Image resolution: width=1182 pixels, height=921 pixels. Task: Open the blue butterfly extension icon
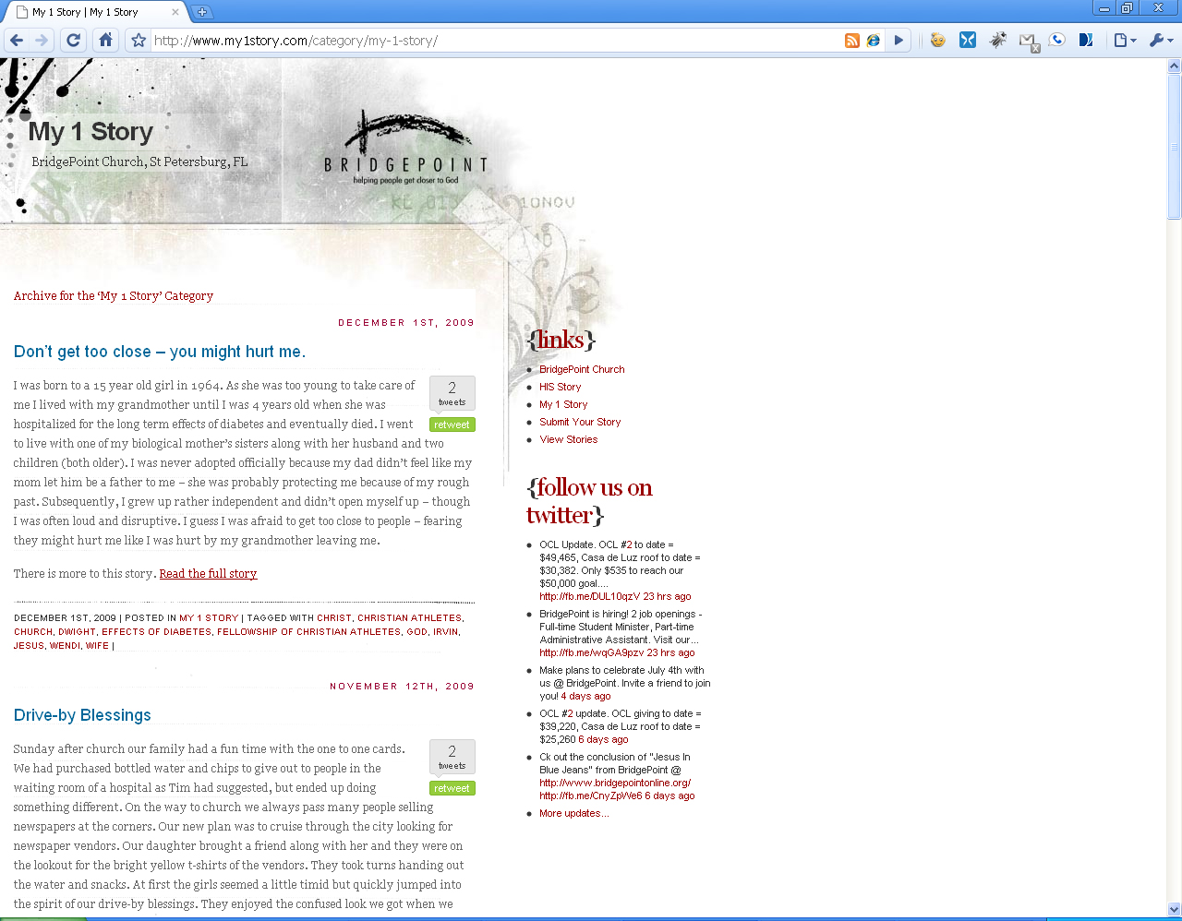point(967,40)
